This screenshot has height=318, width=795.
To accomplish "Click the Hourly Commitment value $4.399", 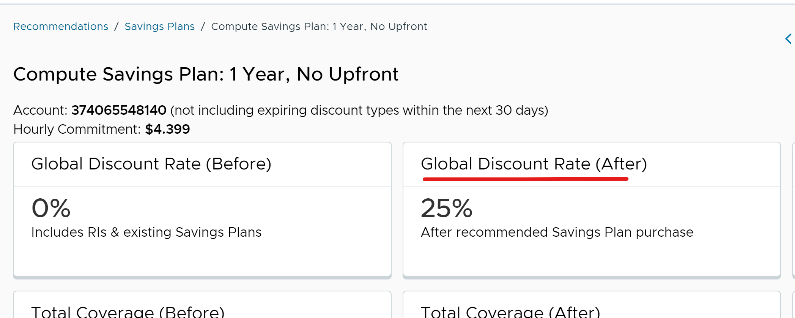I will (167, 129).
